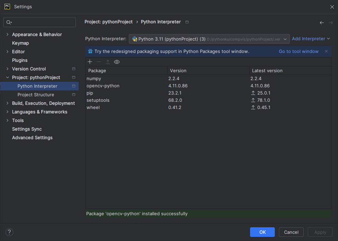Click the Latest version column header

[290, 70]
